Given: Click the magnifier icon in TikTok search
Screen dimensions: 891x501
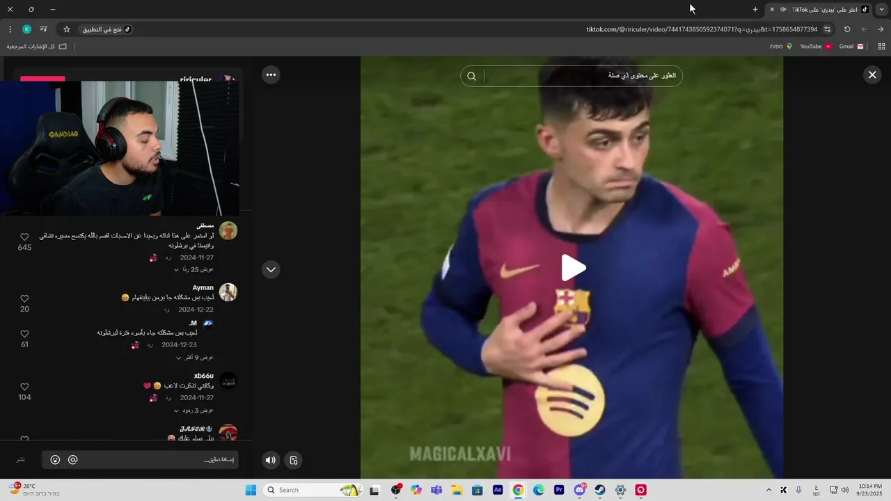Looking at the screenshot, I should (x=471, y=76).
